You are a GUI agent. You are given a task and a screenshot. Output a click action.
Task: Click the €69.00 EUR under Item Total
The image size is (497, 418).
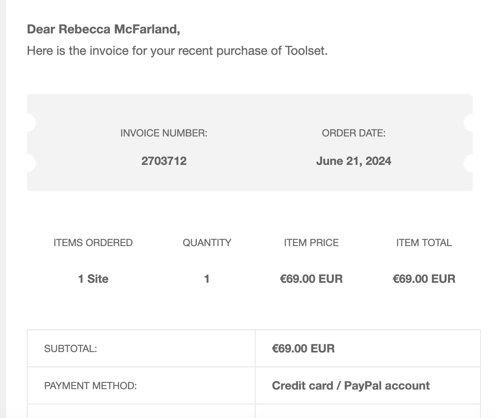[424, 279]
